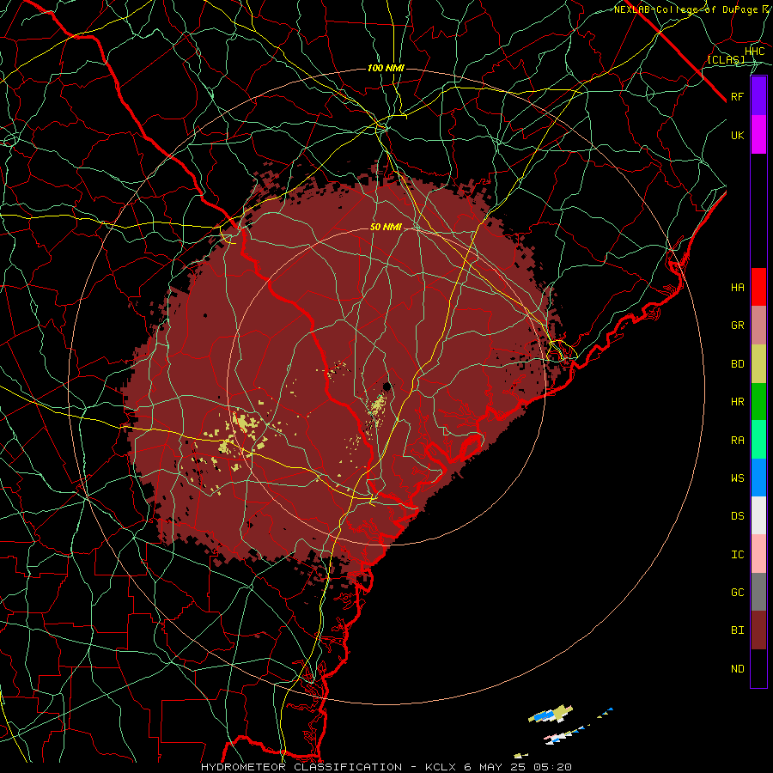Pick the mint green RA legend swatch

(758, 440)
